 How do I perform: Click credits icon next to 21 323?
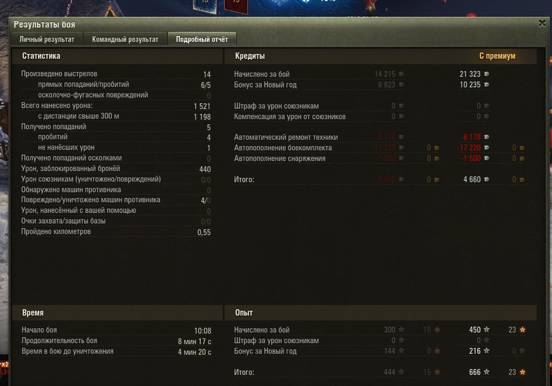(x=486, y=74)
